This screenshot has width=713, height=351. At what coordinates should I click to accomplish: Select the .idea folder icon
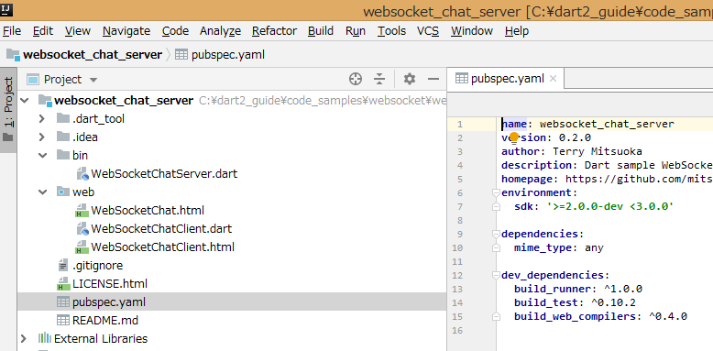click(62, 137)
